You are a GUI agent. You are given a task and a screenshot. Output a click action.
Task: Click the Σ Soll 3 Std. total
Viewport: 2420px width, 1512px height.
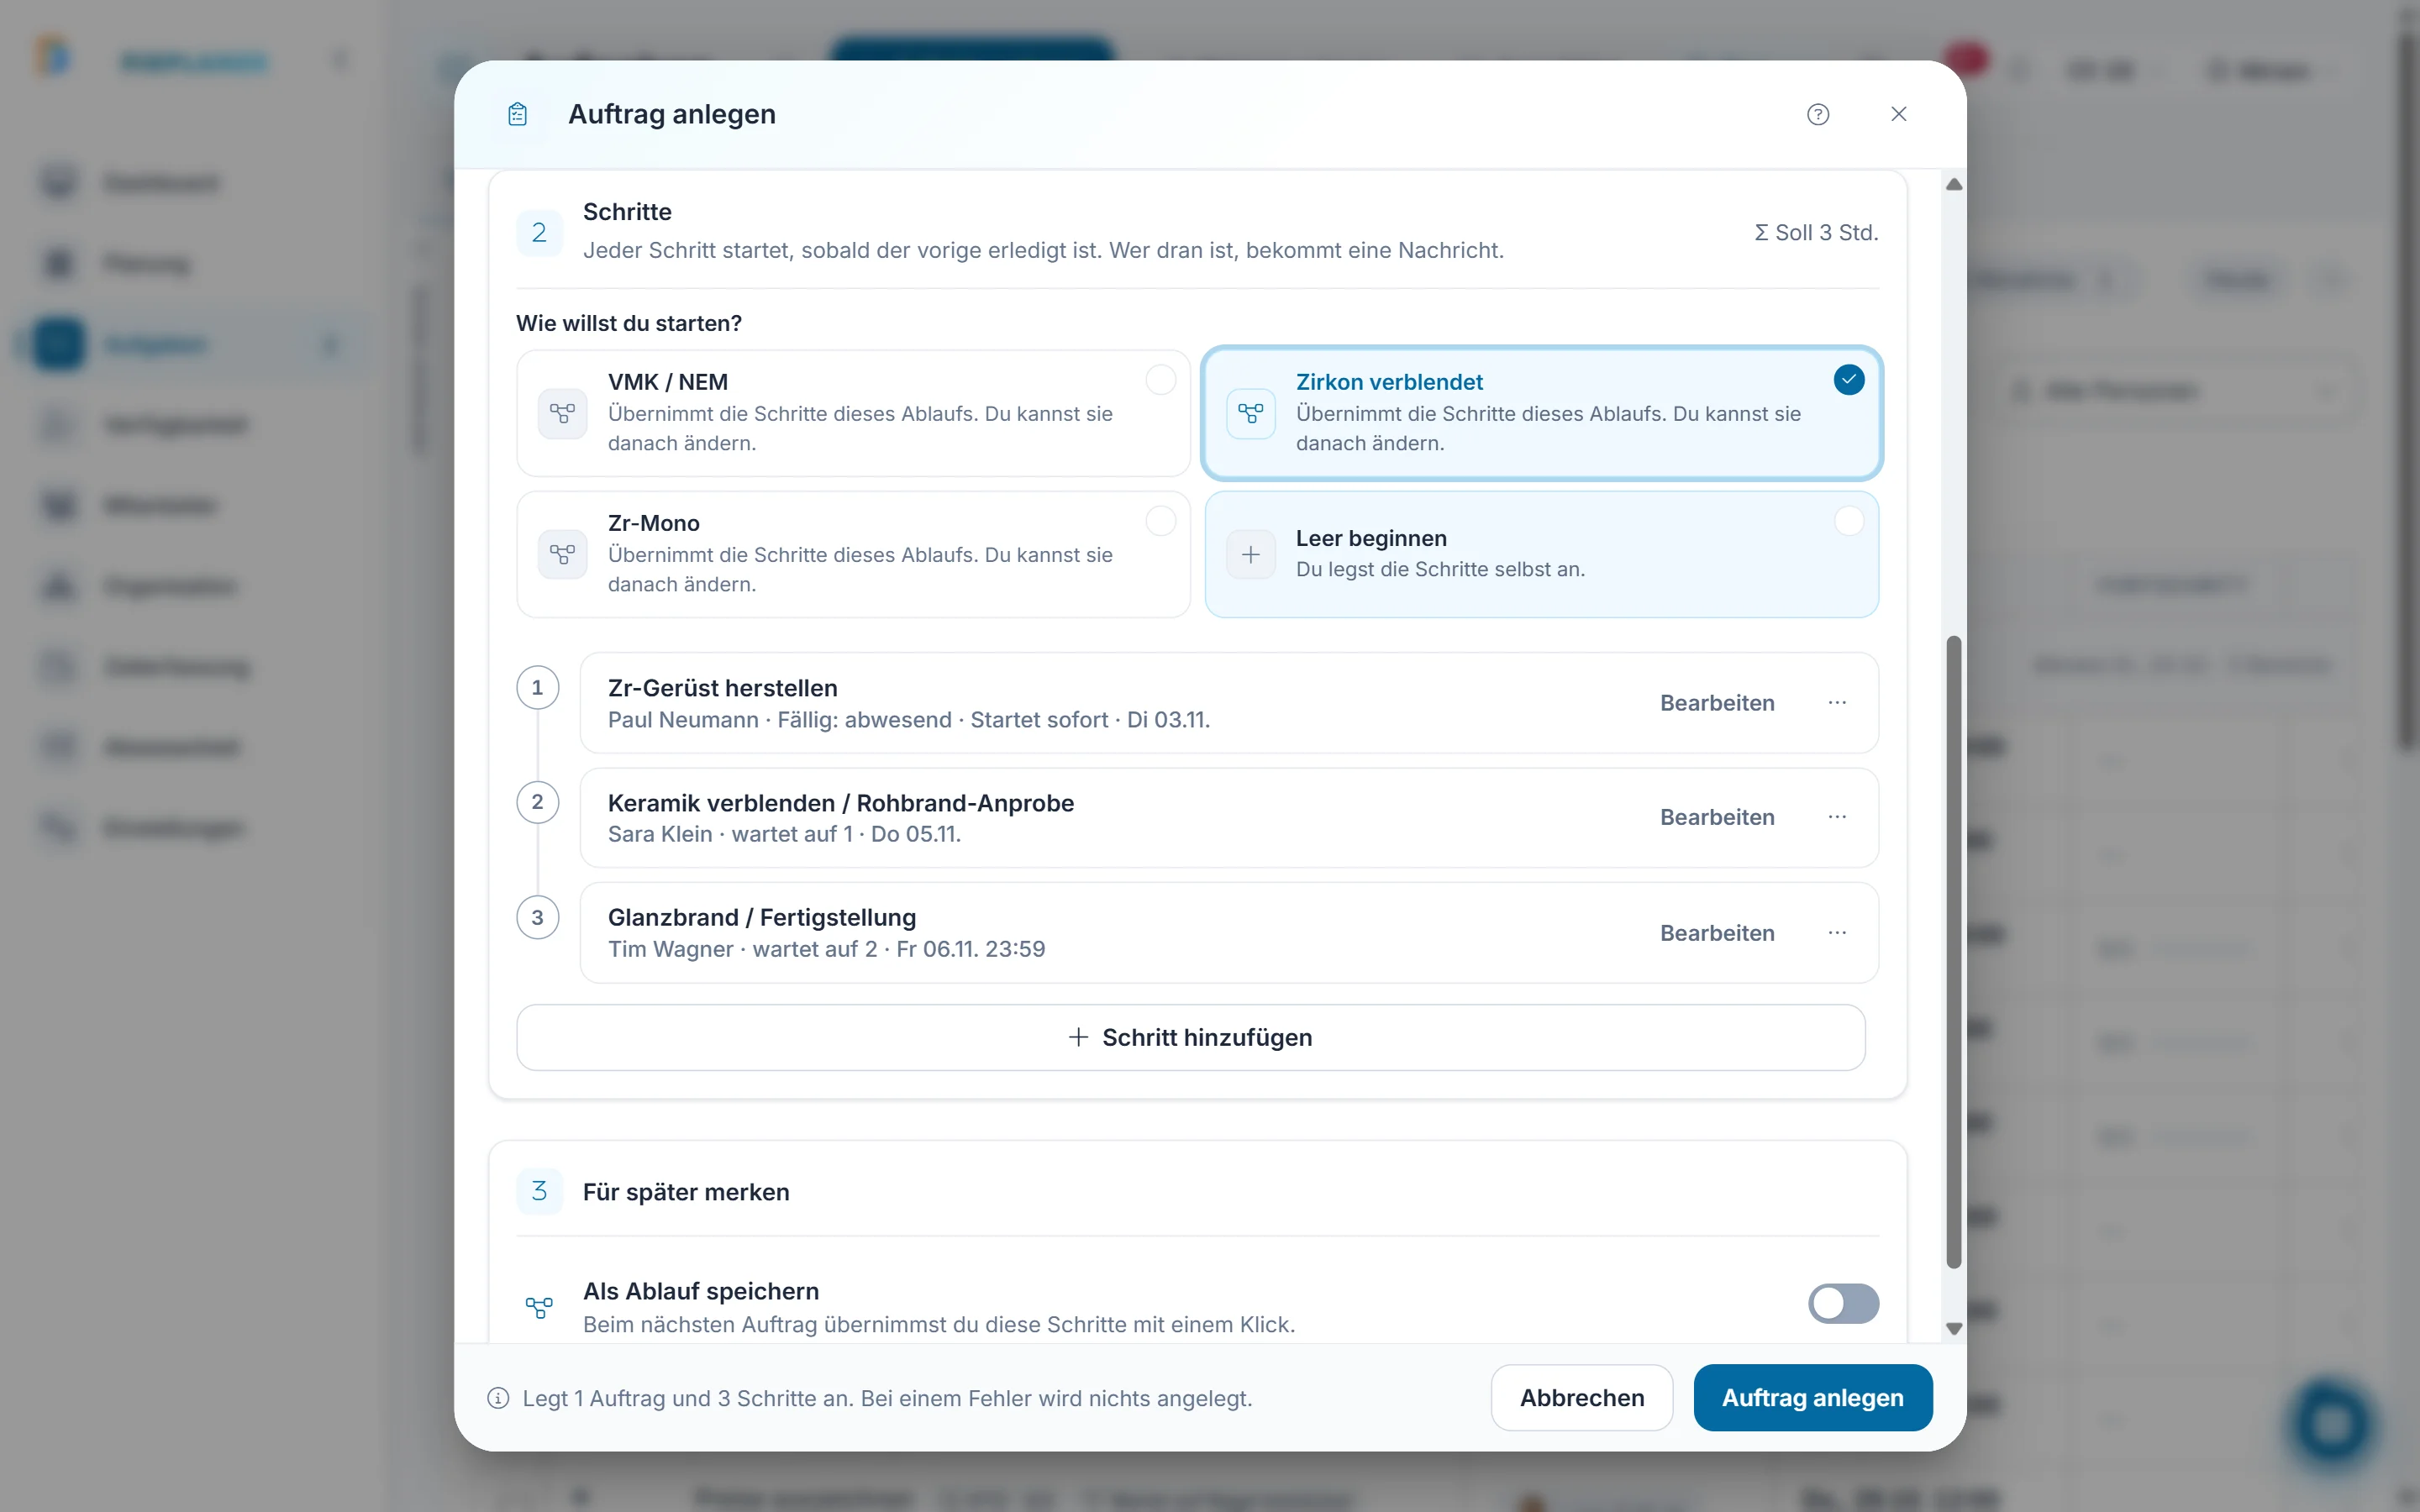[x=1816, y=232]
